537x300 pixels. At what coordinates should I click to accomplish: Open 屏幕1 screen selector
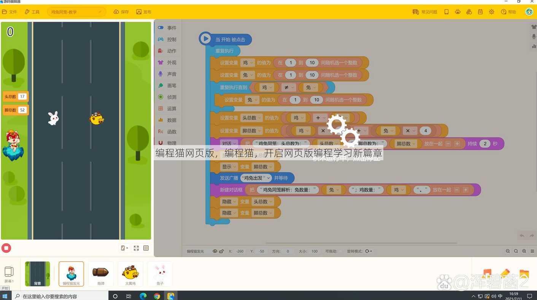point(9,274)
